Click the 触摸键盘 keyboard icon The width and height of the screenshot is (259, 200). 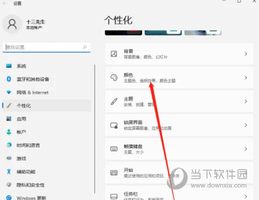pyautogui.click(x=114, y=149)
